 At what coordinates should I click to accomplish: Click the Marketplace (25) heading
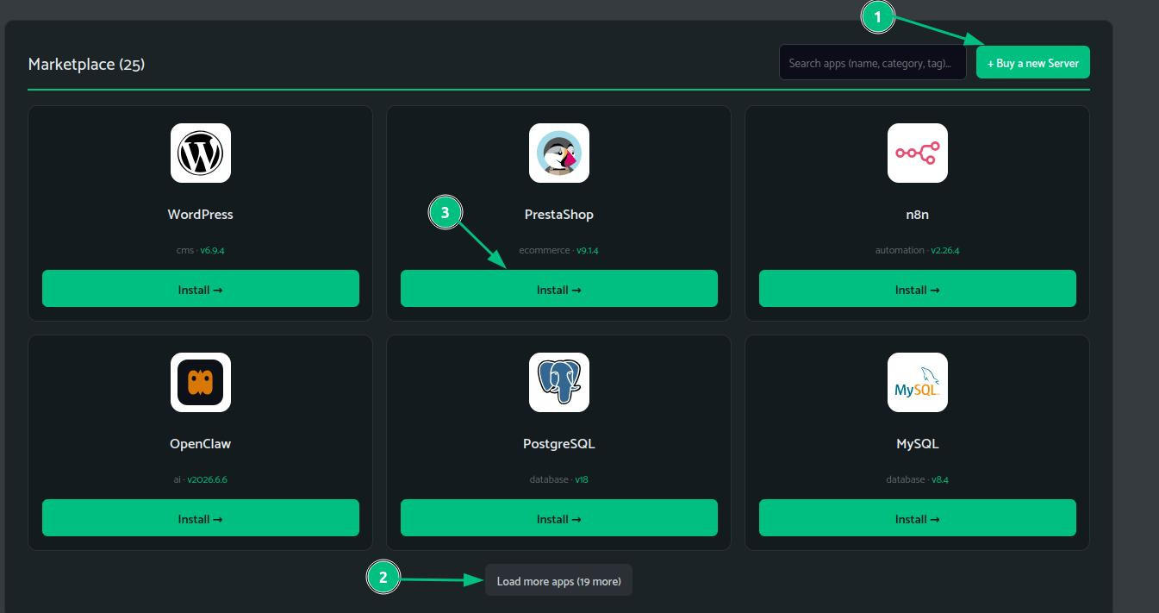(x=86, y=64)
